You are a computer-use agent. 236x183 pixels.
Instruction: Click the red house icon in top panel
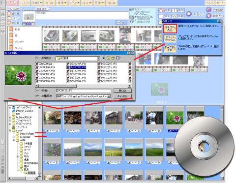click(161, 10)
